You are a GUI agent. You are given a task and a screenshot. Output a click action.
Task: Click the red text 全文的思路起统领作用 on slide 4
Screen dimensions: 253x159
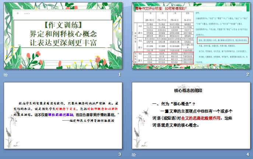pos(200,118)
